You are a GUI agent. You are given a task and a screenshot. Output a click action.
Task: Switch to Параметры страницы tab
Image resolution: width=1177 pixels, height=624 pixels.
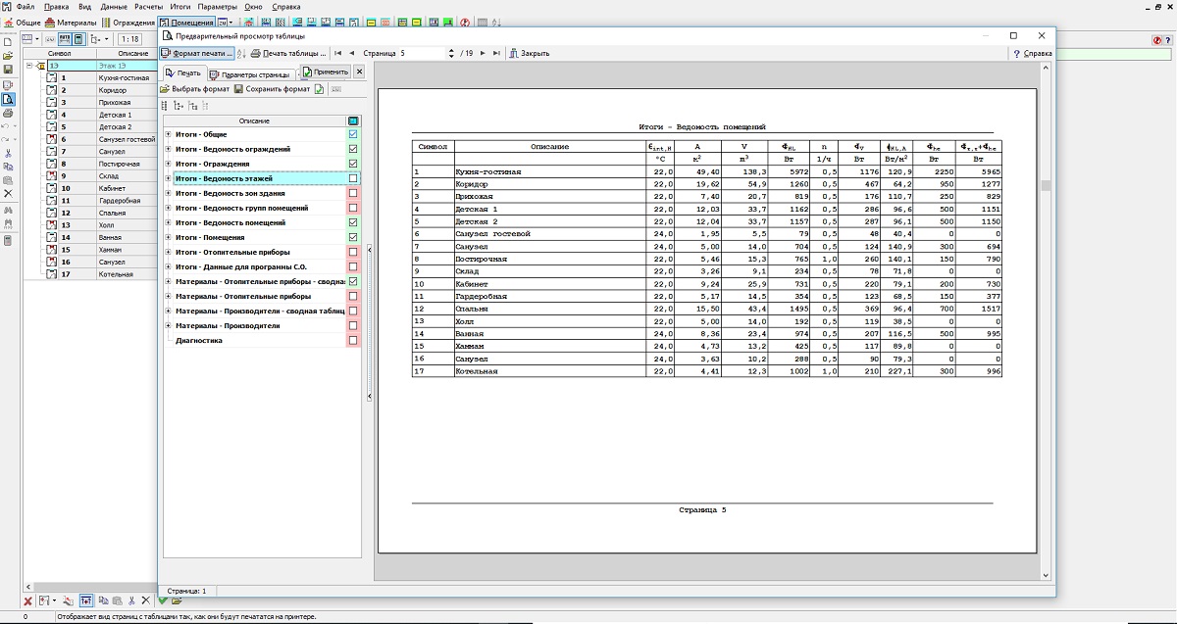click(x=253, y=72)
